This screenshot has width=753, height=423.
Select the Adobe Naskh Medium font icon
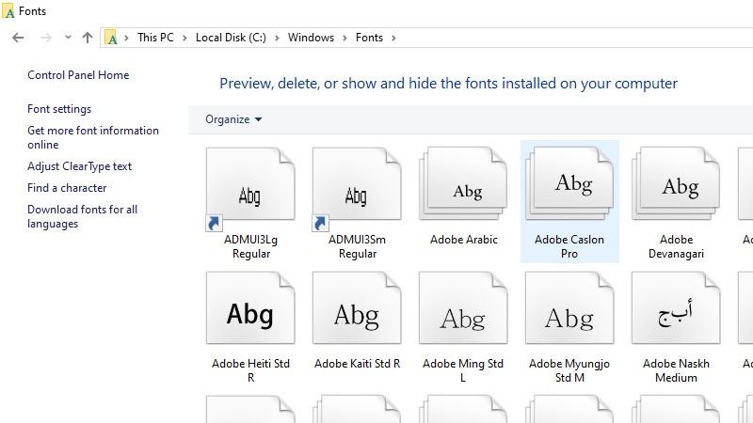[x=676, y=308]
